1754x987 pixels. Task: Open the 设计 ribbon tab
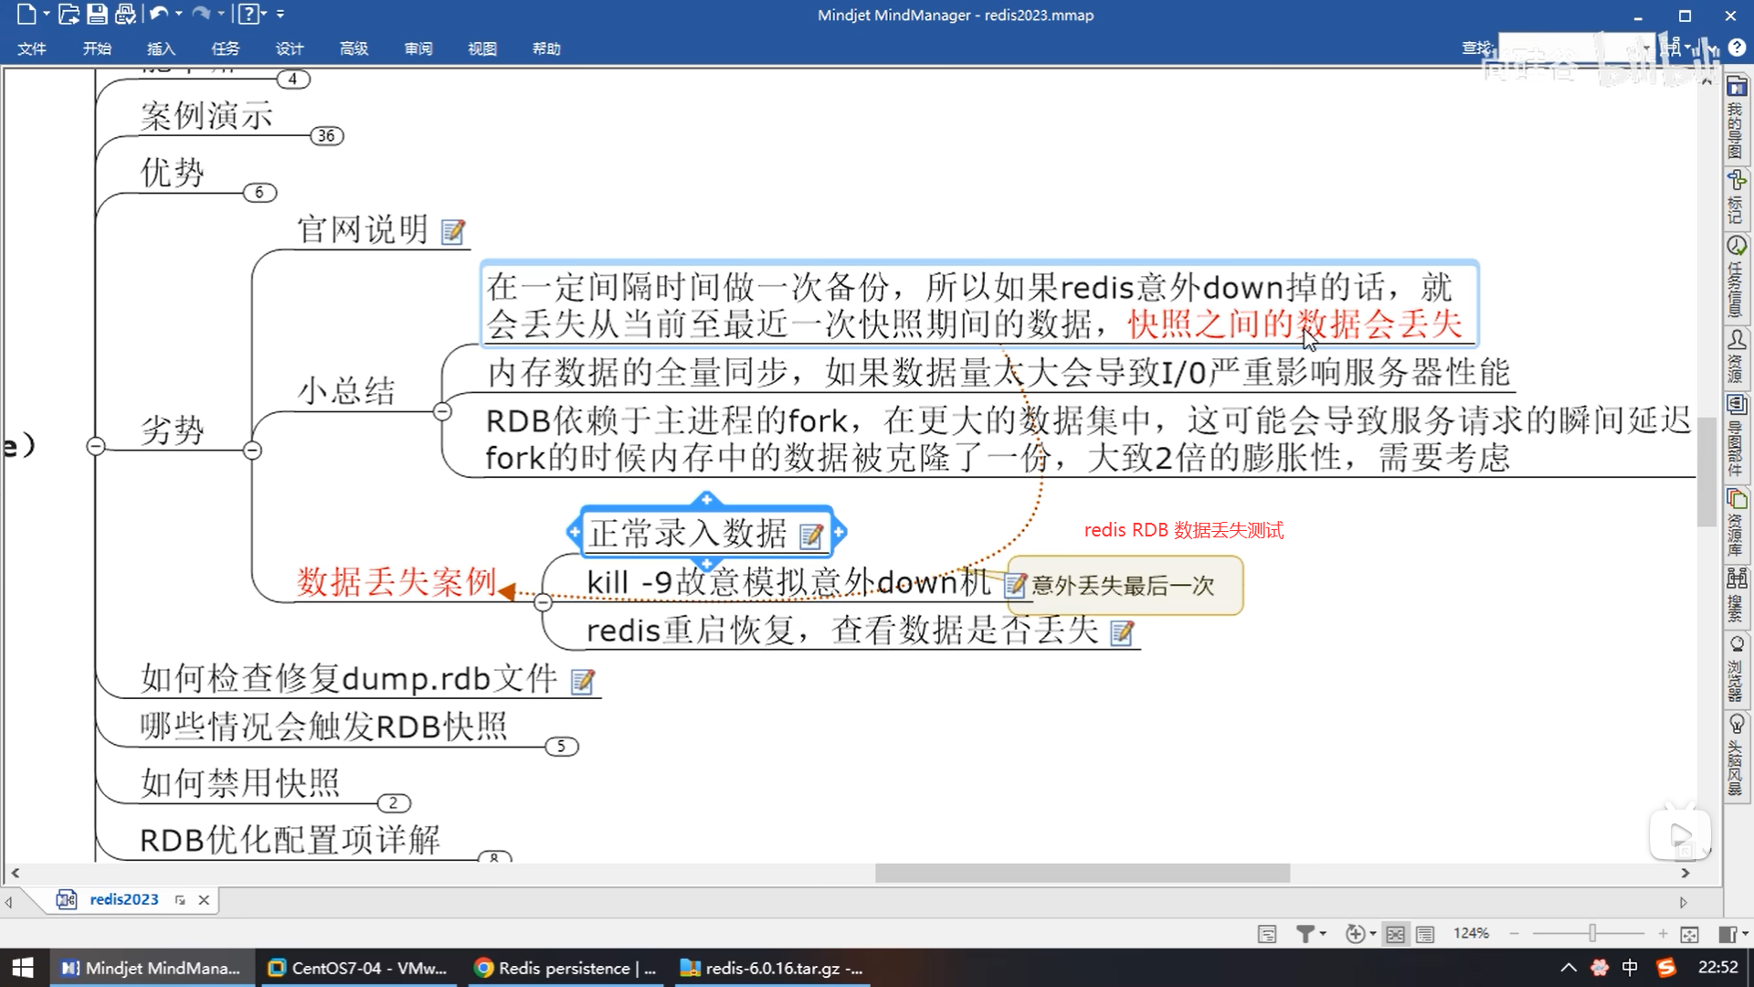[289, 48]
